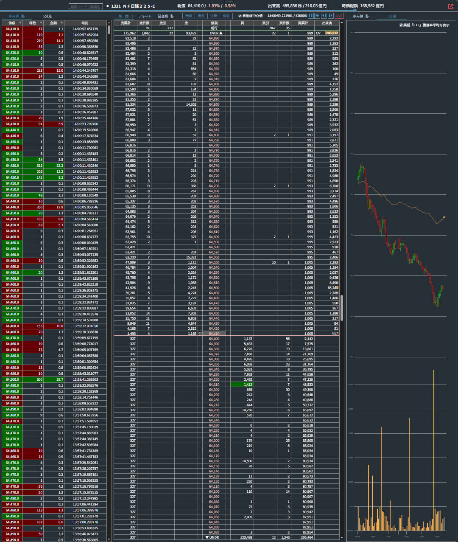Screen dimensions: 458x542
Task: Click the 信新 order button
Action: point(214,16)
